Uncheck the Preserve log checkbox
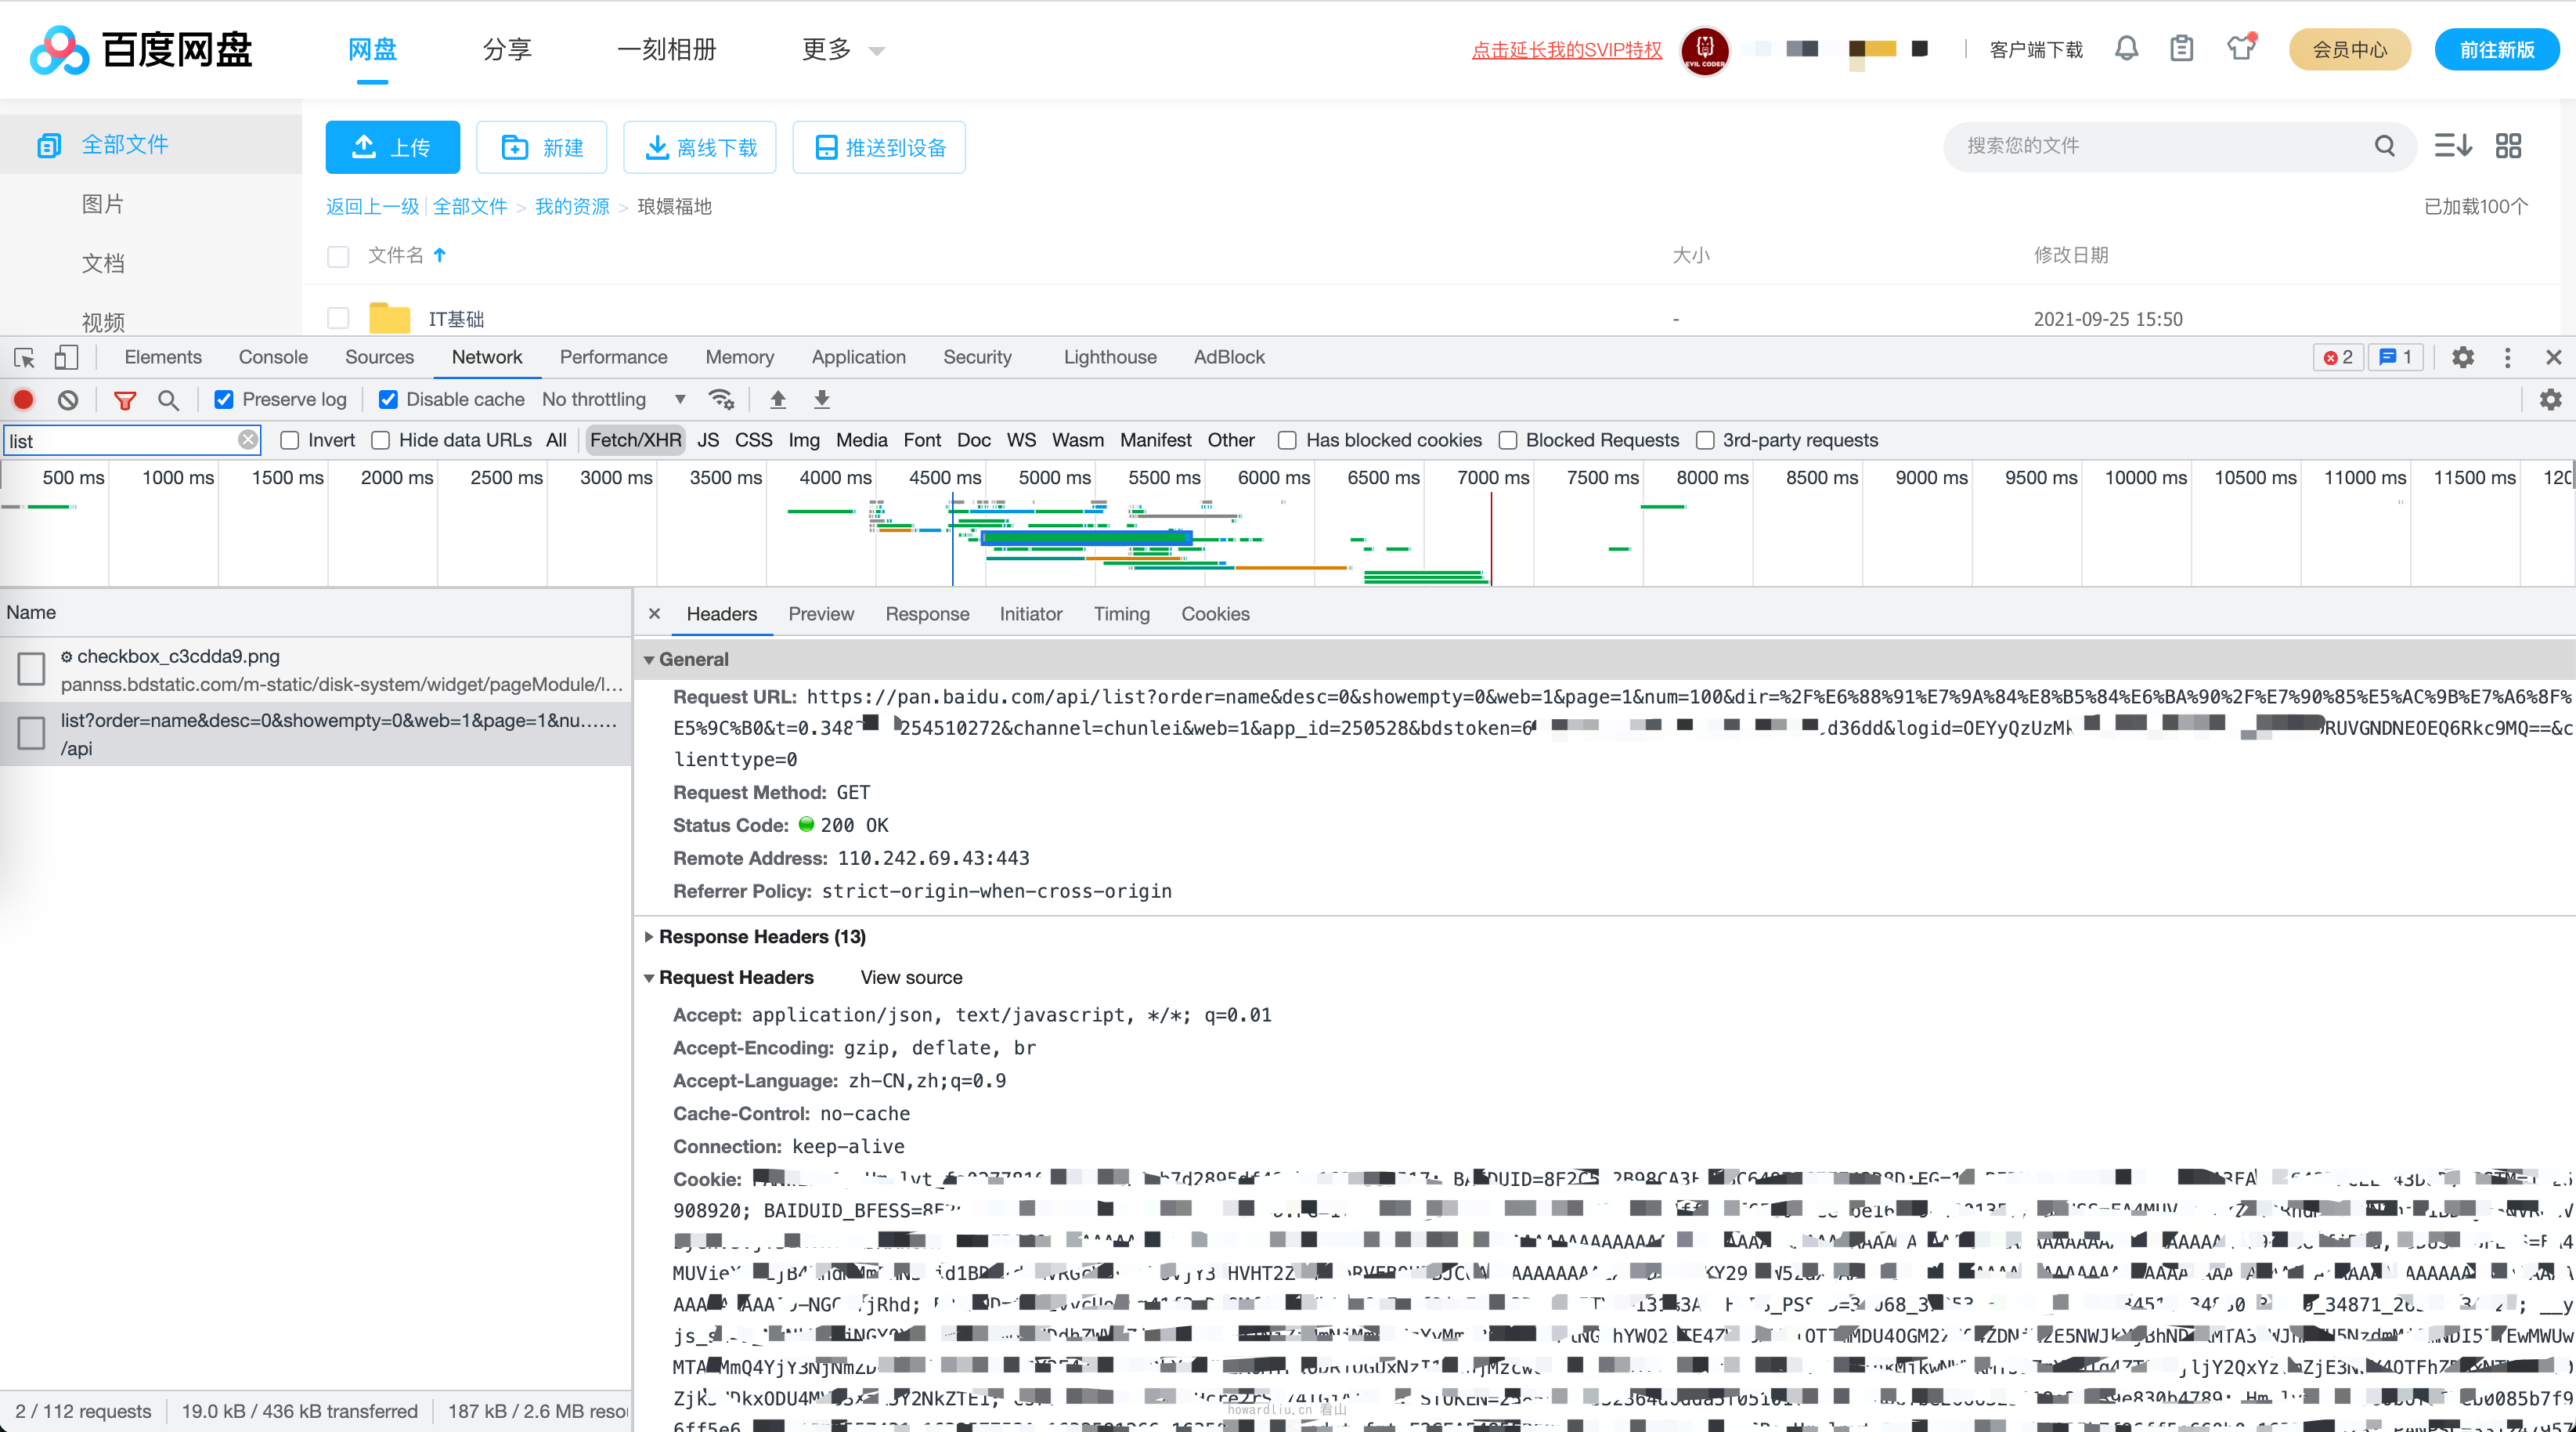The image size is (2576, 1432). pos(224,400)
